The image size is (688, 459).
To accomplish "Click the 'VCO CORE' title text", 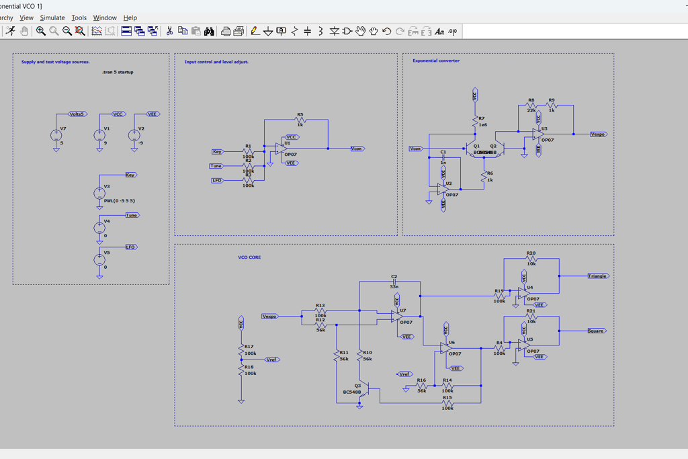I will 249,257.
